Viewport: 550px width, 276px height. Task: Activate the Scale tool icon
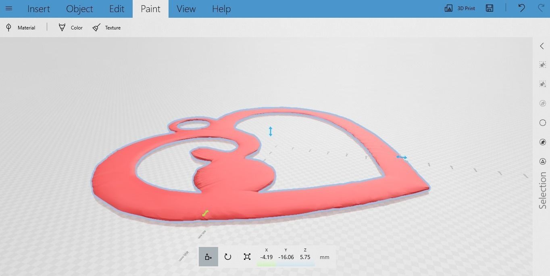[247, 257]
